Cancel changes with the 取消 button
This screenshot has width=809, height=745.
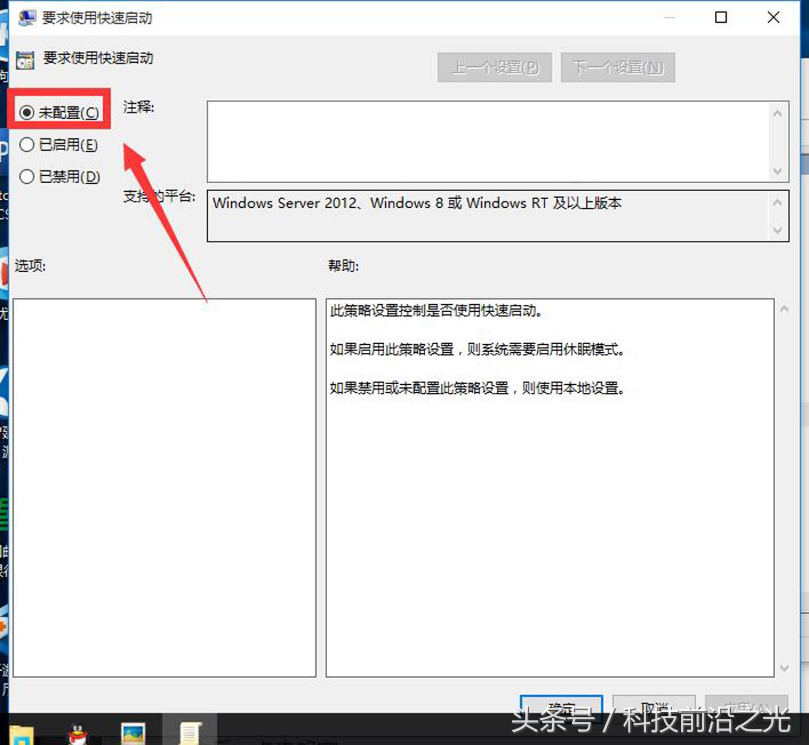(654, 707)
